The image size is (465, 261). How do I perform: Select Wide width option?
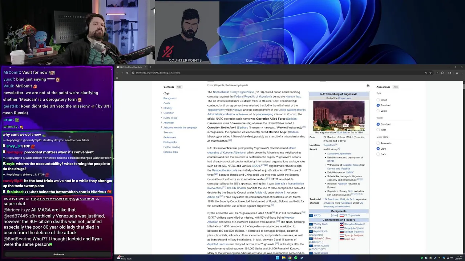pos(378,130)
